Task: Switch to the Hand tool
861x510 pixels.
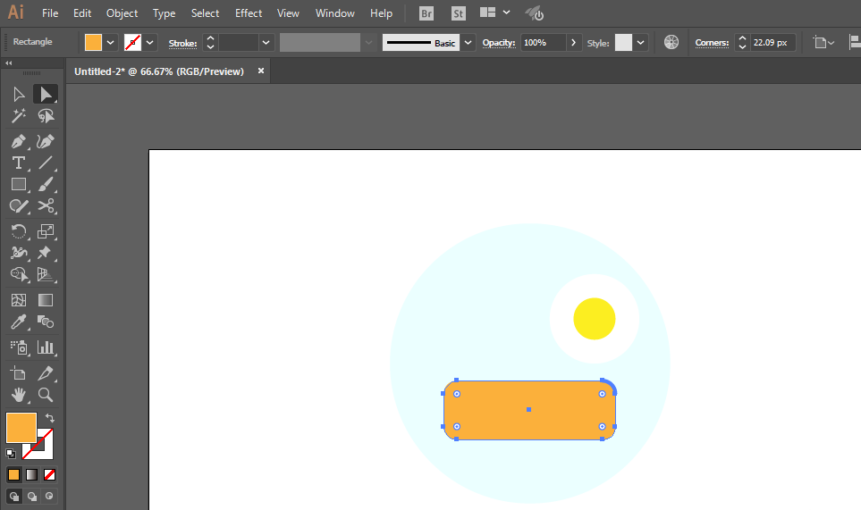Action: coord(18,394)
